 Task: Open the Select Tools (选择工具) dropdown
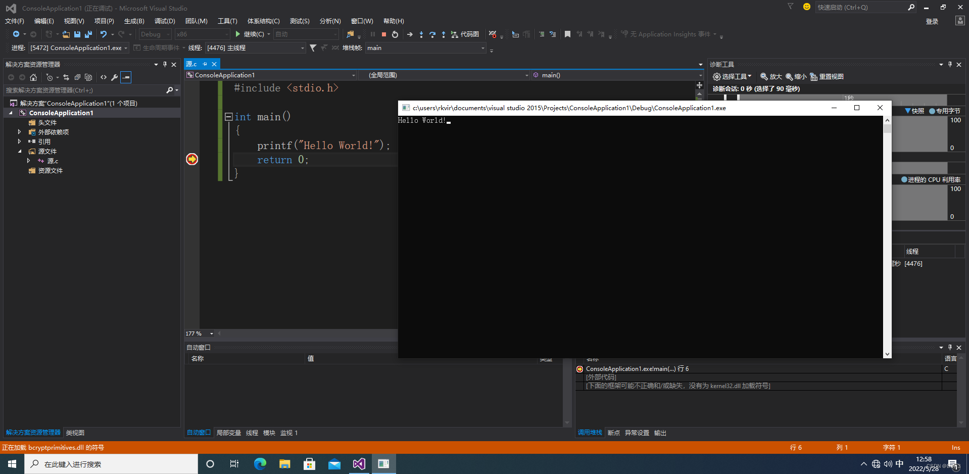pyautogui.click(x=732, y=77)
